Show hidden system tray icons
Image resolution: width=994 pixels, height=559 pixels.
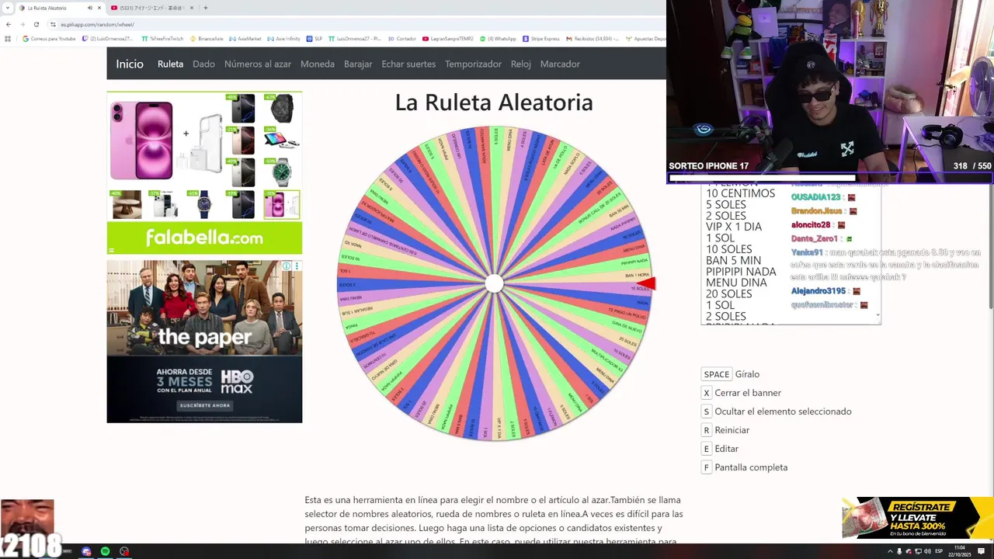coord(890,551)
